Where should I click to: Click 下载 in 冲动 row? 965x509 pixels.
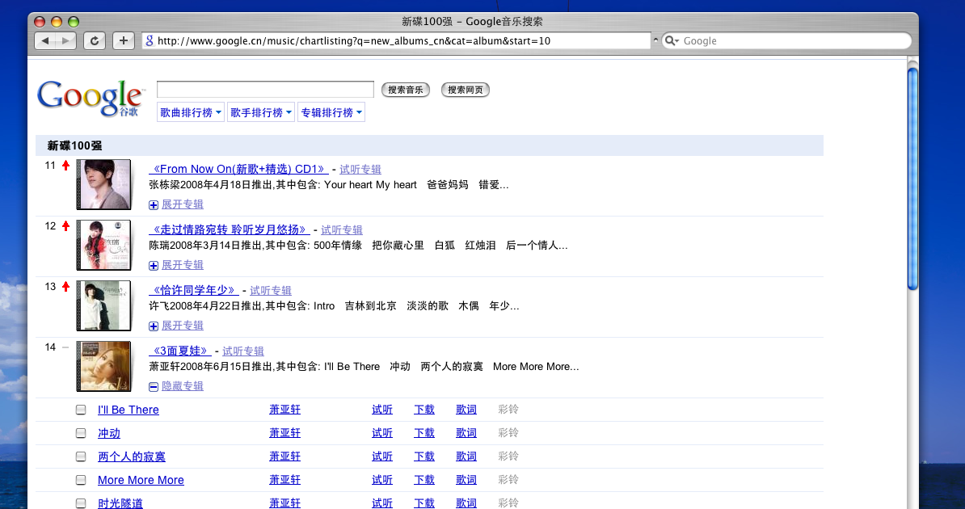[424, 433]
